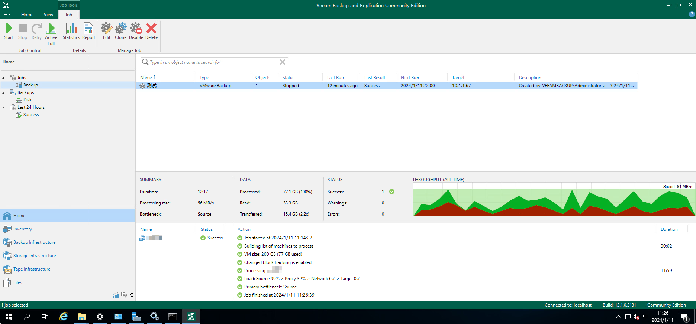Screen dimensions: 696x324
Task: Disable the selected job
Action: pyautogui.click(x=136, y=32)
